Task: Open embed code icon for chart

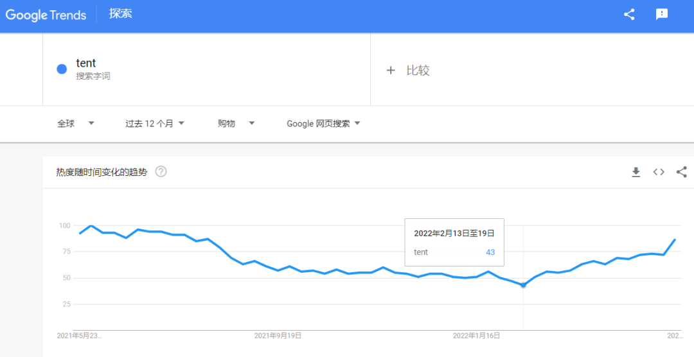Action: [659, 172]
